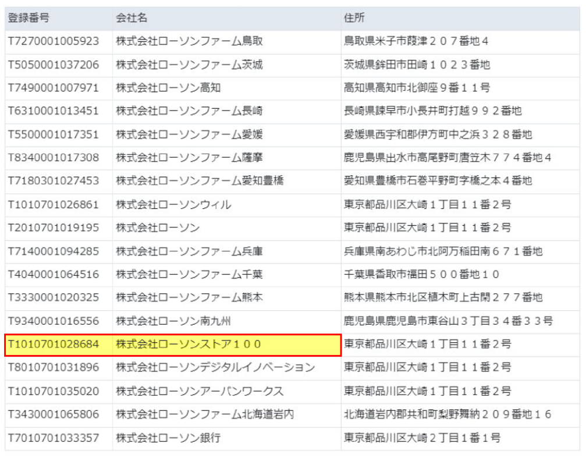The image size is (586, 458).
Task: Select registration number T1010701026861
Action: (x=54, y=205)
